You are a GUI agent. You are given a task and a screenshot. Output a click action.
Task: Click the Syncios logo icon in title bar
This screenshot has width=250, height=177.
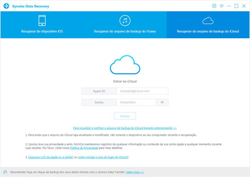[x=6, y=6]
